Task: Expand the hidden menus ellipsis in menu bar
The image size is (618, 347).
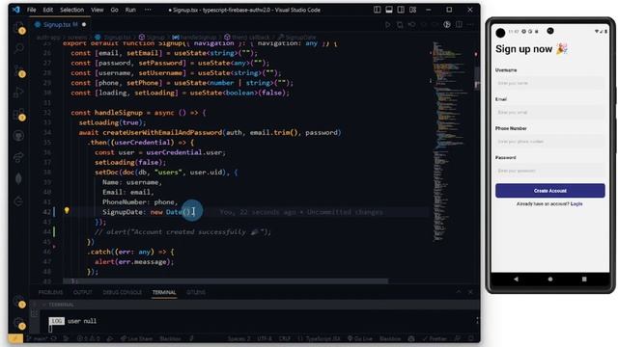Action: pyautogui.click(x=148, y=10)
